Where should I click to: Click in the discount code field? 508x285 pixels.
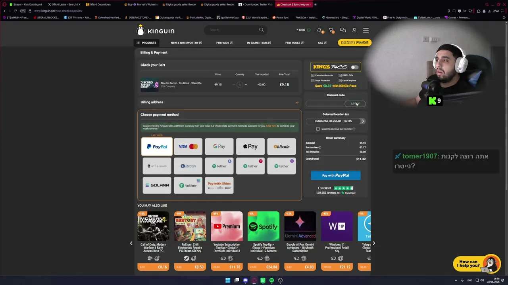tap(326, 104)
